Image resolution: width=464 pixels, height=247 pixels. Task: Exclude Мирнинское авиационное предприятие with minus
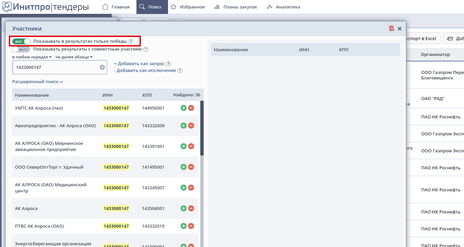click(x=191, y=146)
